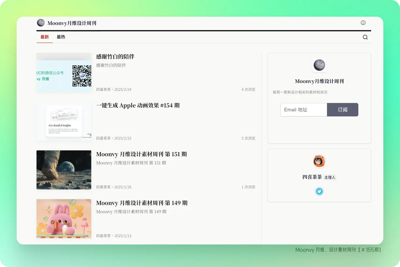This screenshot has height=267, width=400.
Task: Focus the Email 地址 input field
Action: pyautogui.click(x=304, y=110)
